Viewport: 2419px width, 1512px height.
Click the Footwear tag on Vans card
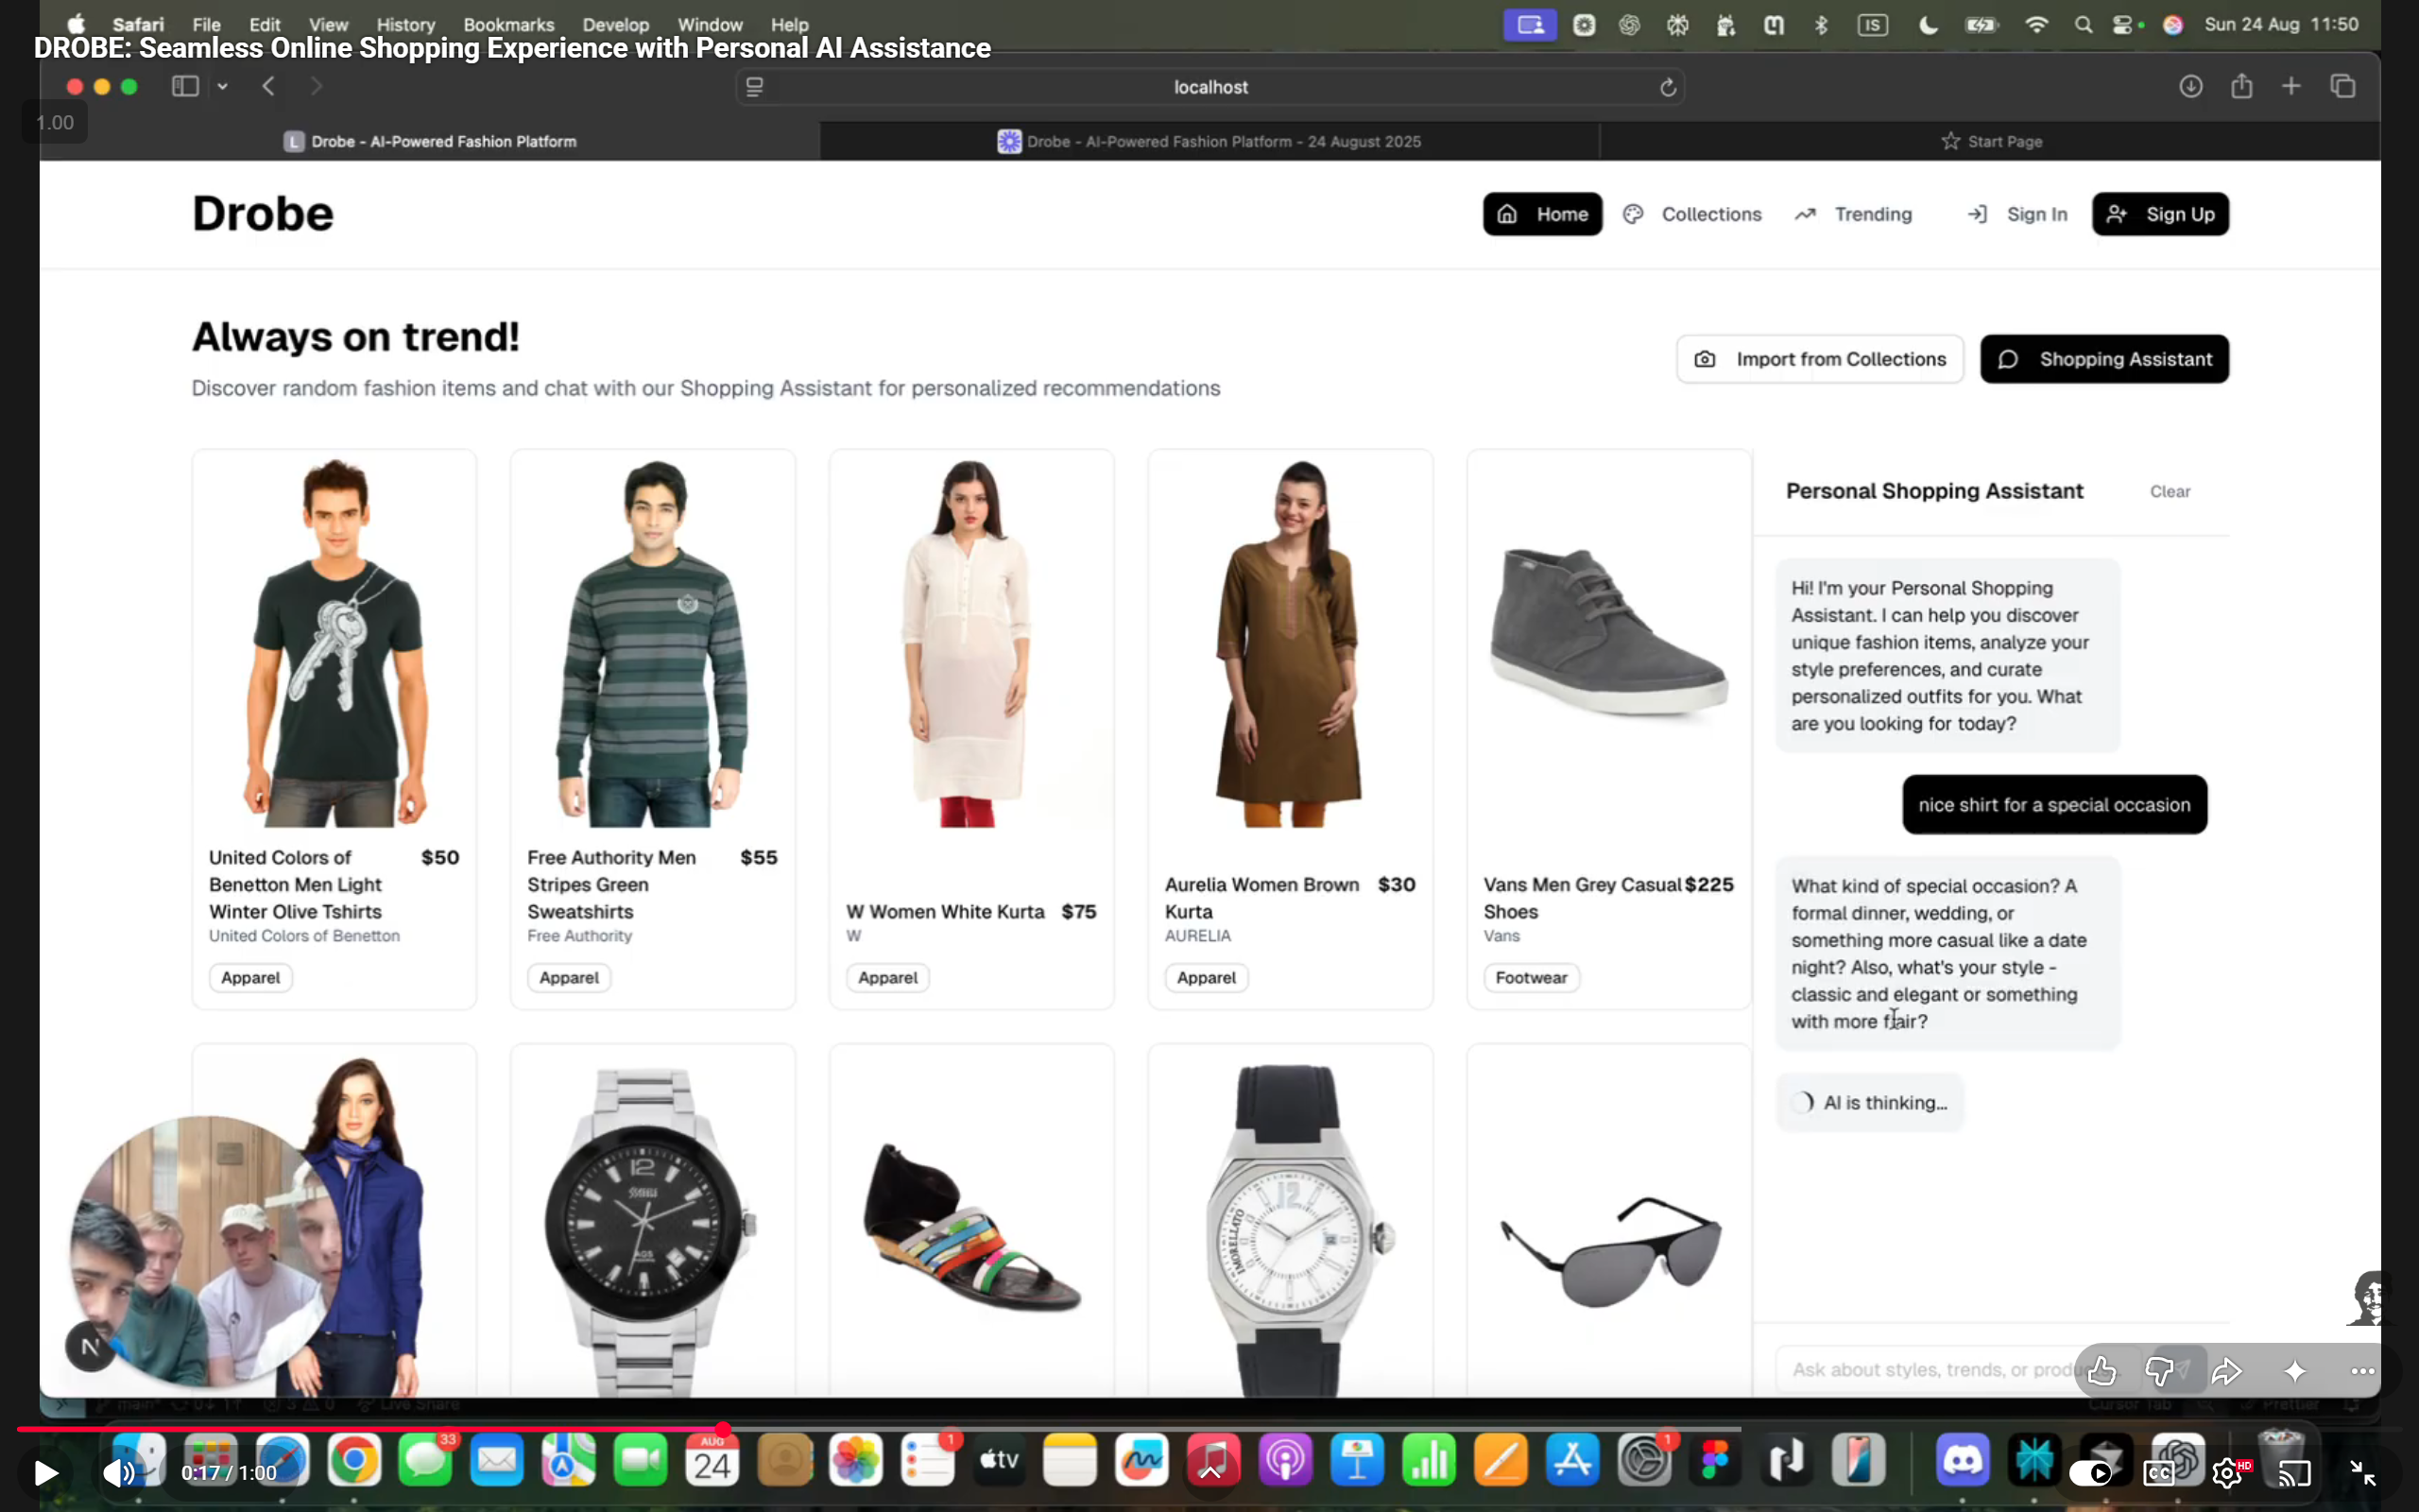[x=1532, y=977]
